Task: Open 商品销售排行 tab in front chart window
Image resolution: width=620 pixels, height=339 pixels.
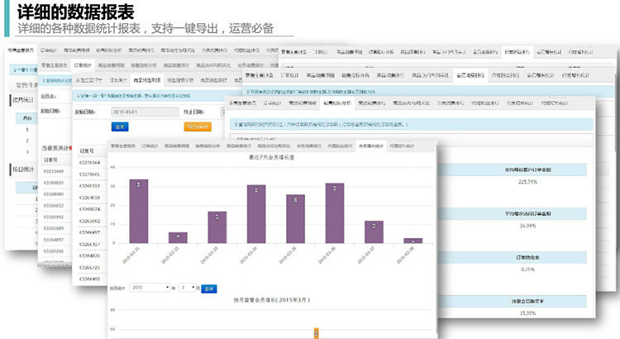Action: [238, 146]
